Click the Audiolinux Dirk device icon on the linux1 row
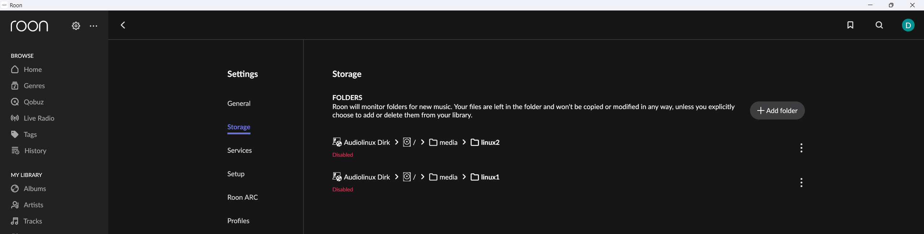Image resolution: width=924 pixels, height=234 pixels. [x=337, y=177]
